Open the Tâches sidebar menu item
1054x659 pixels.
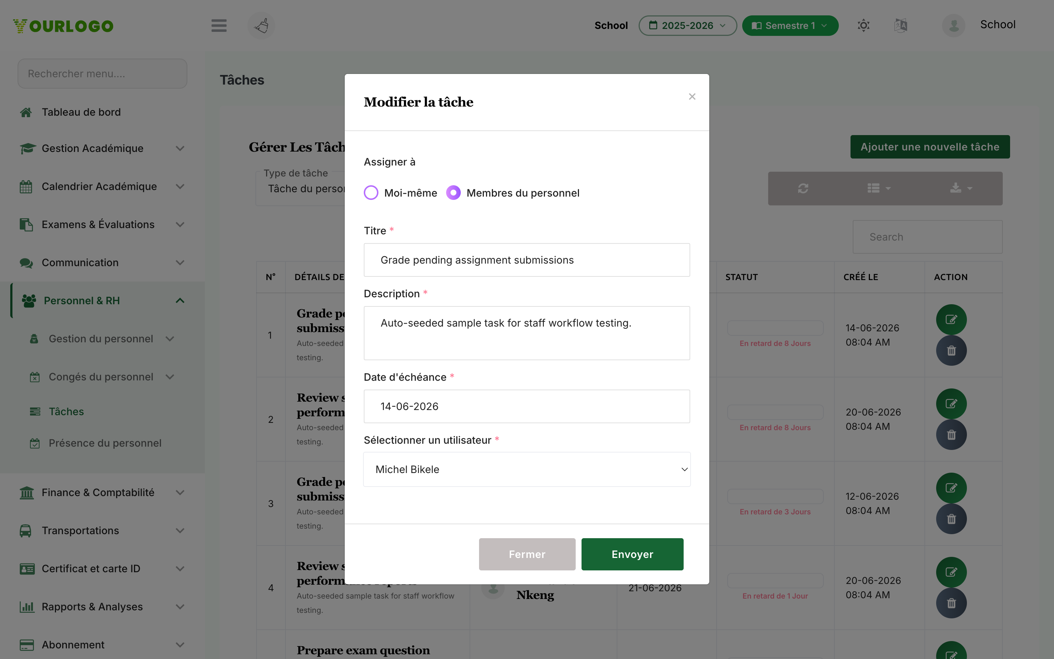66,412
